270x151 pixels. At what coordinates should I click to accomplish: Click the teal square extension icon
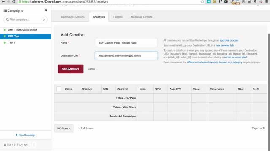(x=208, y=2)
